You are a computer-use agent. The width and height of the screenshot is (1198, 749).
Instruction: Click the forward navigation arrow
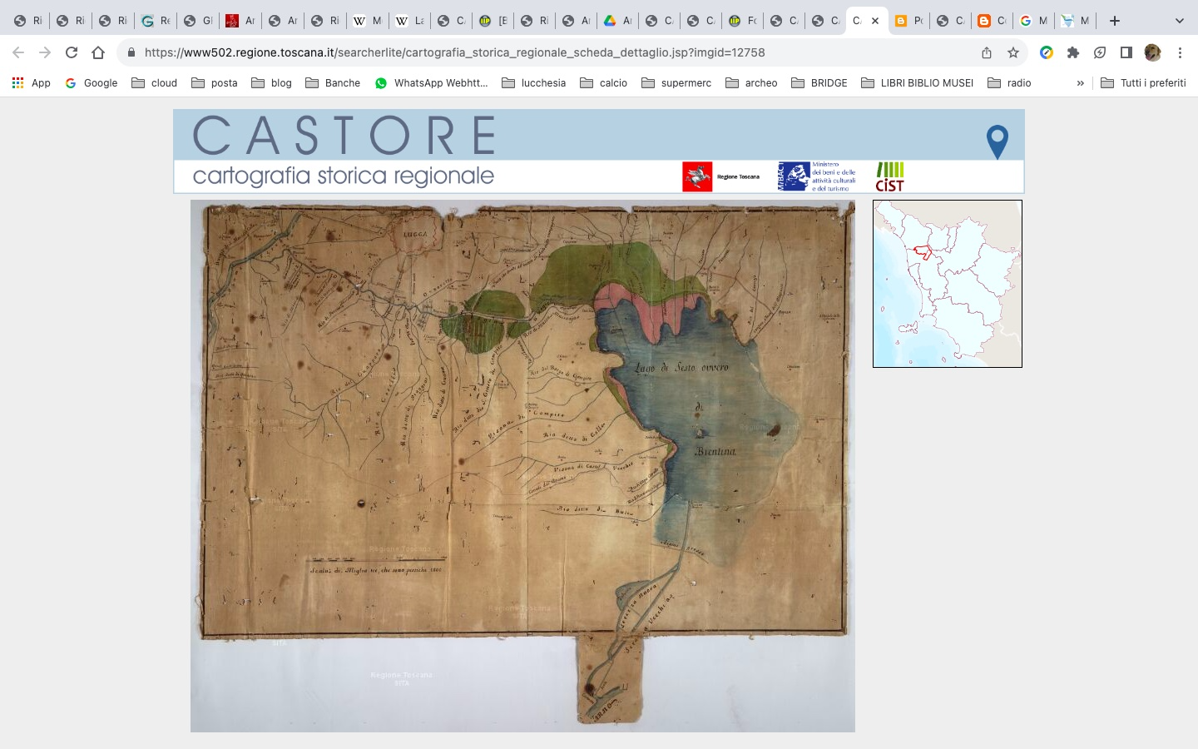45,52
